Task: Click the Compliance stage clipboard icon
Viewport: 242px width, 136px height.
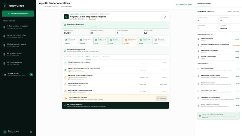Action: pos(126,40)
